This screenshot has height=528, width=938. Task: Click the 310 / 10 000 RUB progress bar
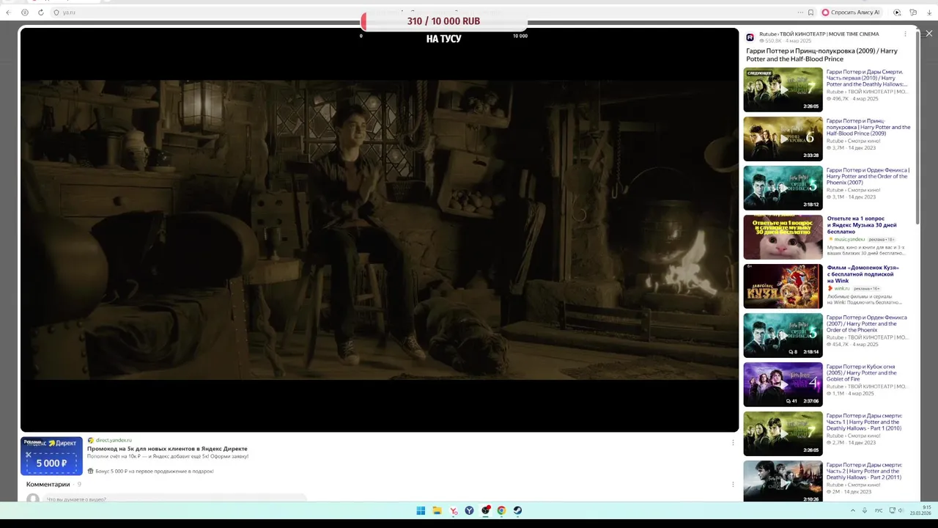click(443, 21)
